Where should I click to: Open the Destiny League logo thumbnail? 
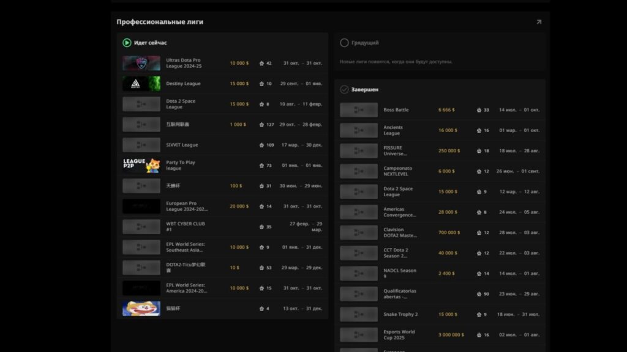tap(141, 84)
